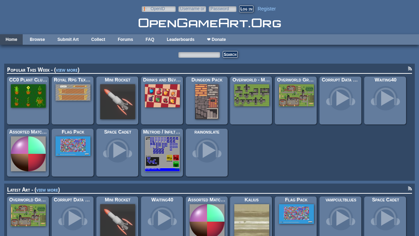Open the Overworld - M... title link
The width and height of the screenshot is (419, 236).
[x=251, y=80]
